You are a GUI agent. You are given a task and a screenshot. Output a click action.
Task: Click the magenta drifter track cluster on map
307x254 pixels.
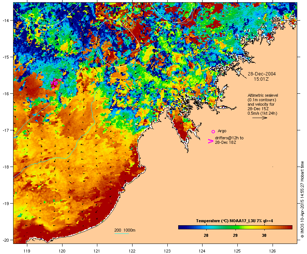click(x=55, y=83)
